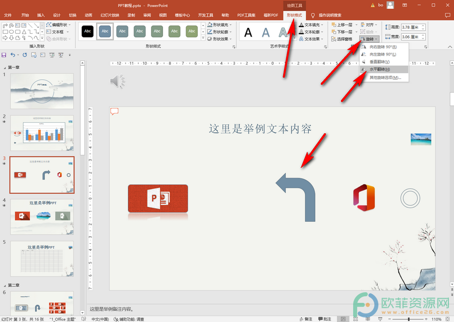Open the 文件 tab
Image resolution: width=454 pixels, height=322 pixels.
8,15
